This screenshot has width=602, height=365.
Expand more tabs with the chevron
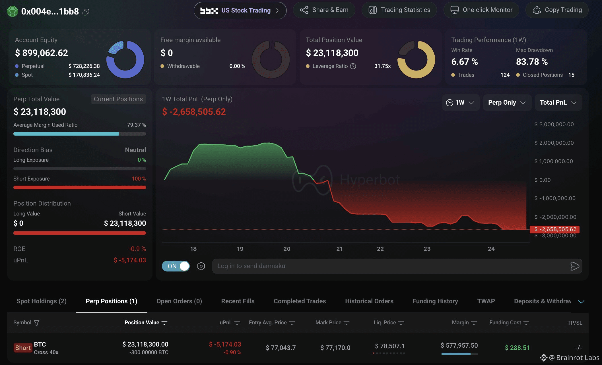coord(581,302)
